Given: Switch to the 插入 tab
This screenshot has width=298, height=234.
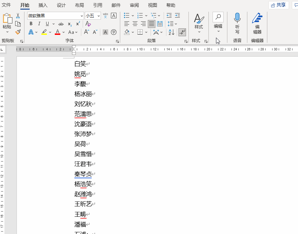Looking at the screenshot, I should tap(43, 5).
